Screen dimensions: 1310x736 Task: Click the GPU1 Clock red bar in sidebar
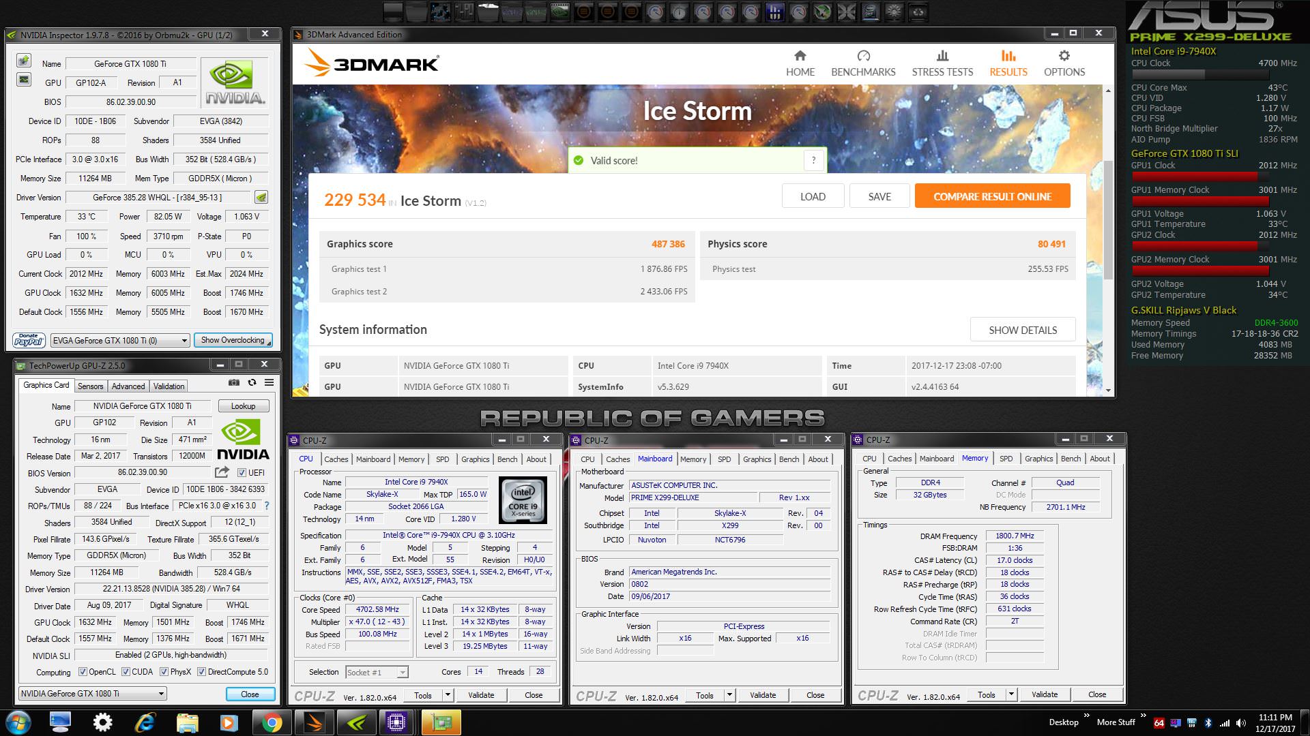(1195, 176)
